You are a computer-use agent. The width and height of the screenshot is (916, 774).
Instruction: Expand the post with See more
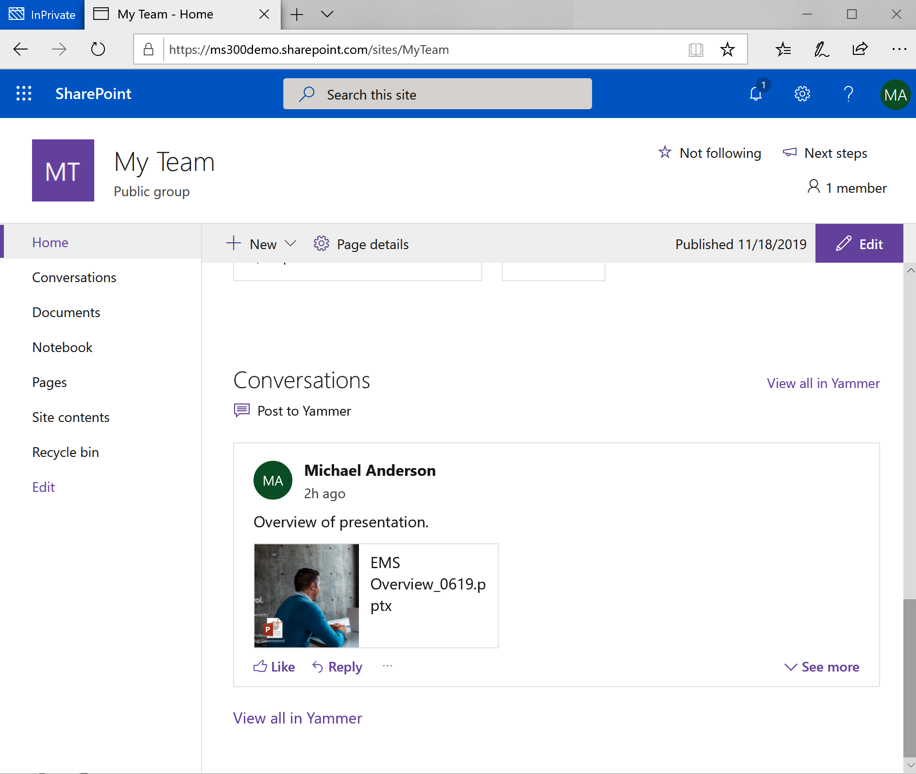tap(822, 667)
